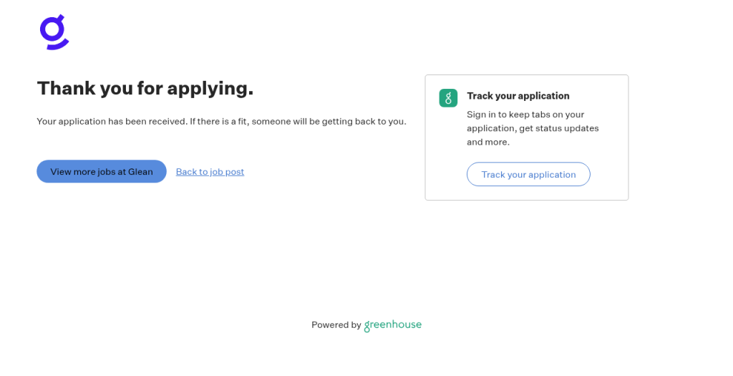Click the green Greenhouse icon in the card
733x376 pixels.
click(448, 98)
